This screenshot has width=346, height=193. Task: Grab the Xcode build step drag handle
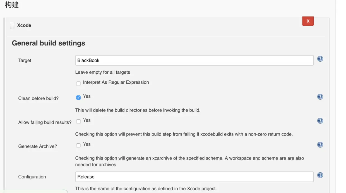(x=13, y=26)
